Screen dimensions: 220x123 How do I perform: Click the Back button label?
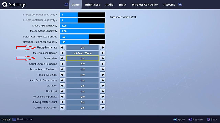(214, 120)
